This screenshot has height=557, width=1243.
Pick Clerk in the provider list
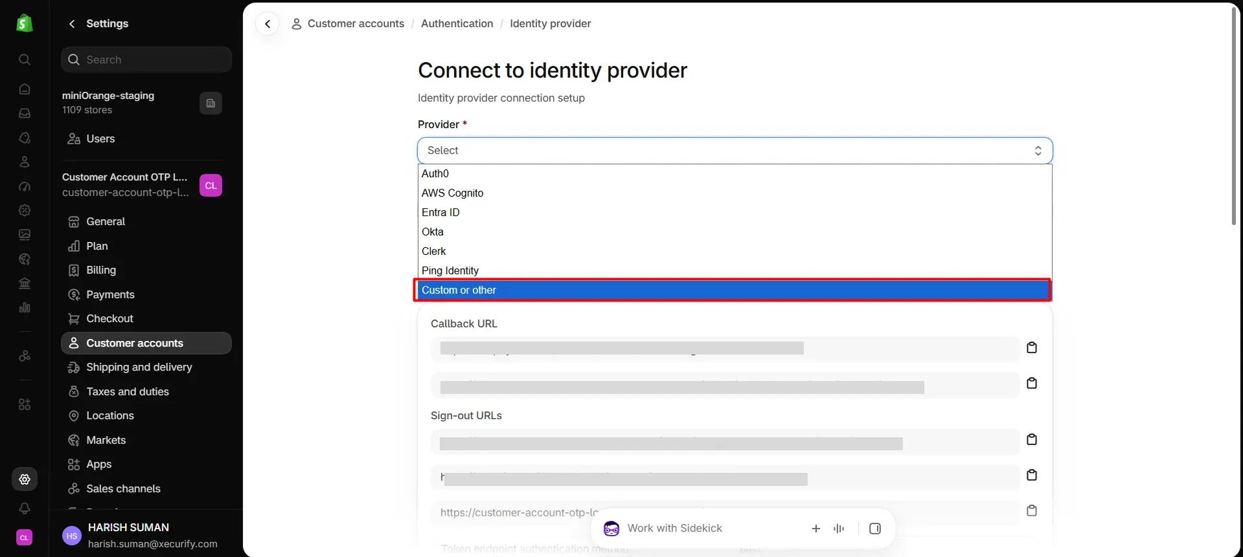click(735, 251)
